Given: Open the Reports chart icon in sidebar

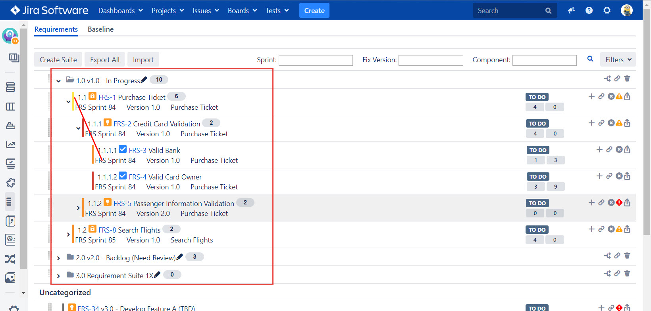Looking at the screenshot, I should tap(10, 145).
